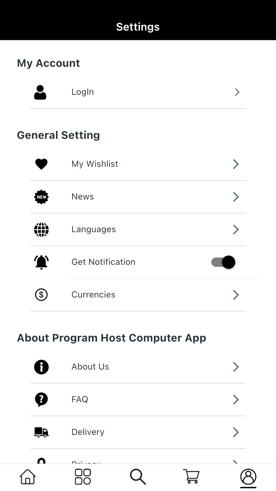The width and height of the screenshot is (276, 491).
Task: Disable the Get Notification toggle
Action: (223, 262)
